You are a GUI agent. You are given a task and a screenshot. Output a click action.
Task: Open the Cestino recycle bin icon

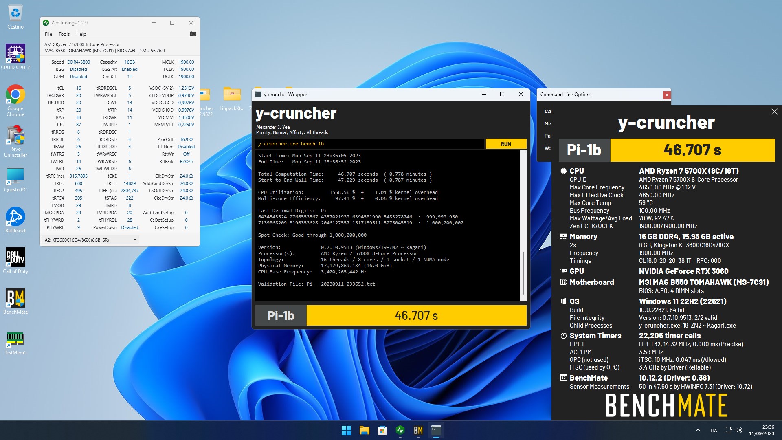15,17
